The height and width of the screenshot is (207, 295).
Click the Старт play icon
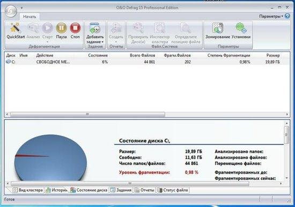click(47, 28)
